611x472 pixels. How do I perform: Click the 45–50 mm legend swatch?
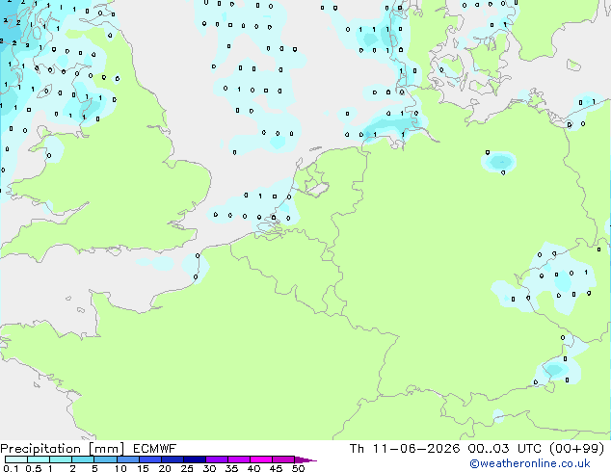click(283, 459)
